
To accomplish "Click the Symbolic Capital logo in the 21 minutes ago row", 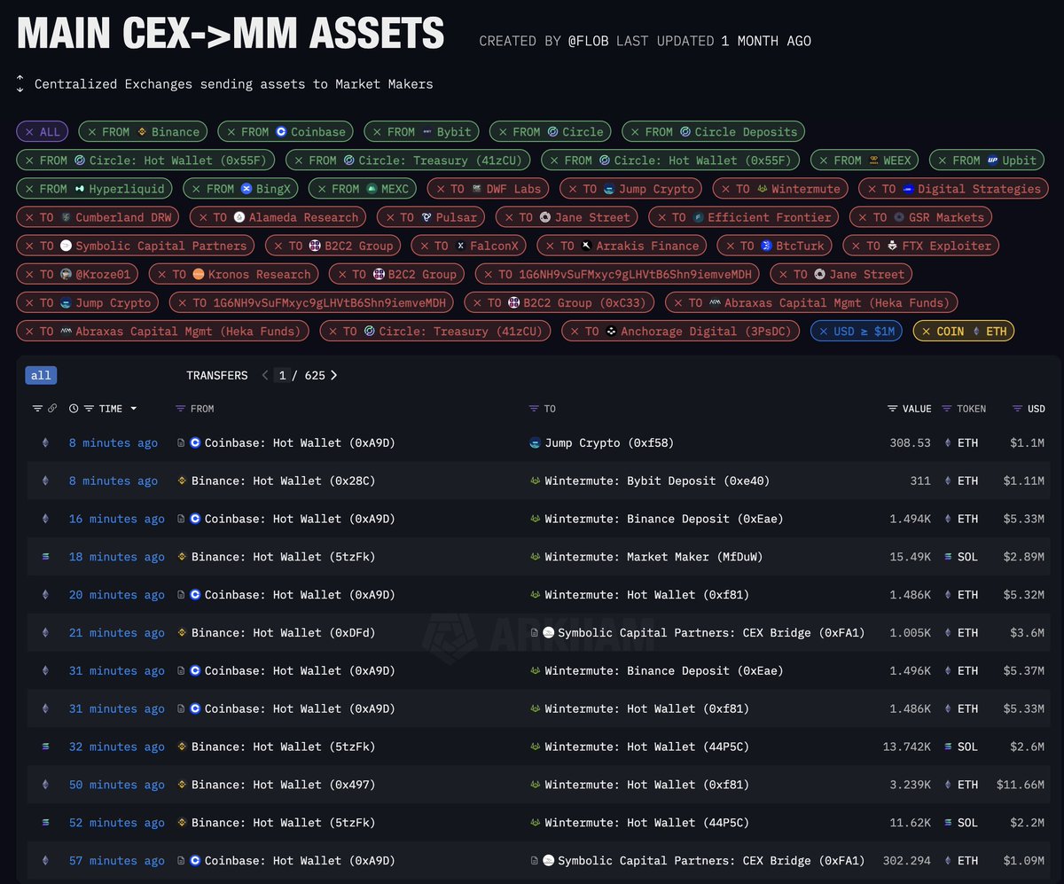I will click(549, 632).
